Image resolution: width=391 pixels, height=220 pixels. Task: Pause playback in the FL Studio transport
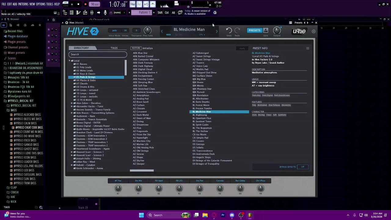click(x=72, y=4)
